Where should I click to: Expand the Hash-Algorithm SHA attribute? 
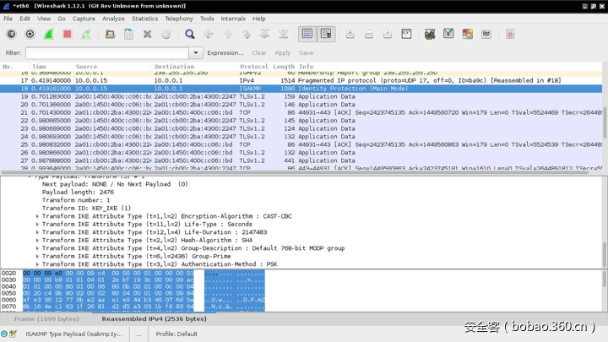(37, 241)
